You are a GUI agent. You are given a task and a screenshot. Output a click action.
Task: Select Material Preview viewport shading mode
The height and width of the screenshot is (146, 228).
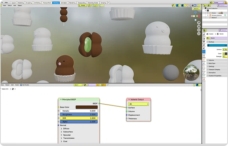(195, 5)
